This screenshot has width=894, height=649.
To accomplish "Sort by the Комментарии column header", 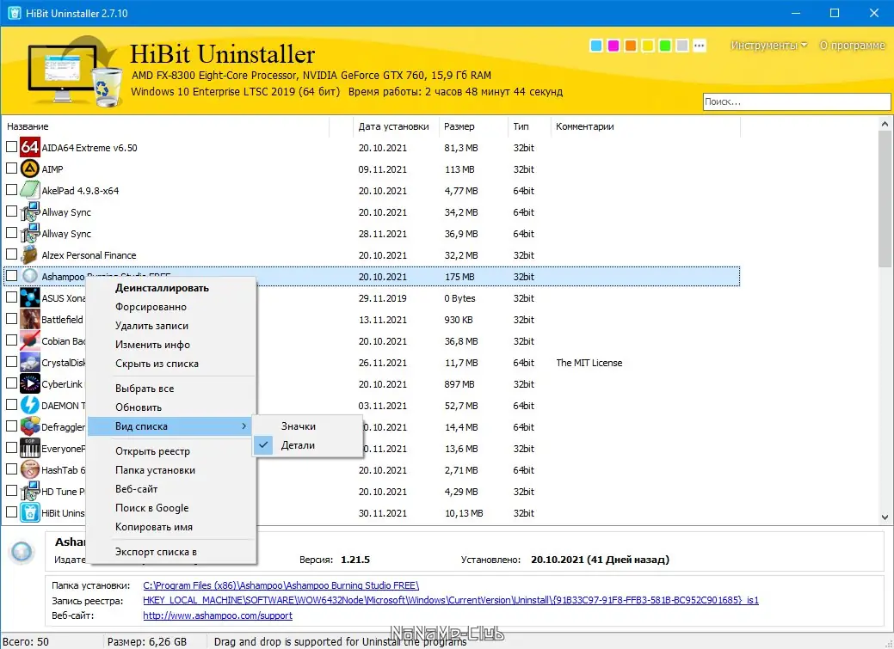I will (x=644, y=126).
